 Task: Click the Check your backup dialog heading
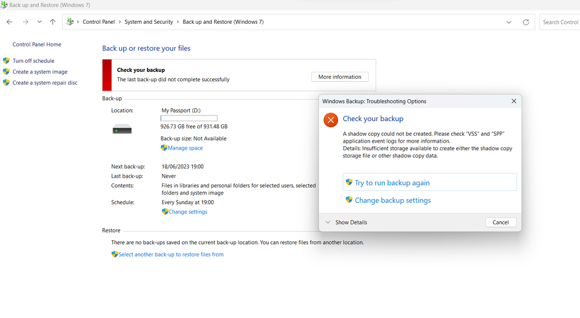tap(373, 119)
